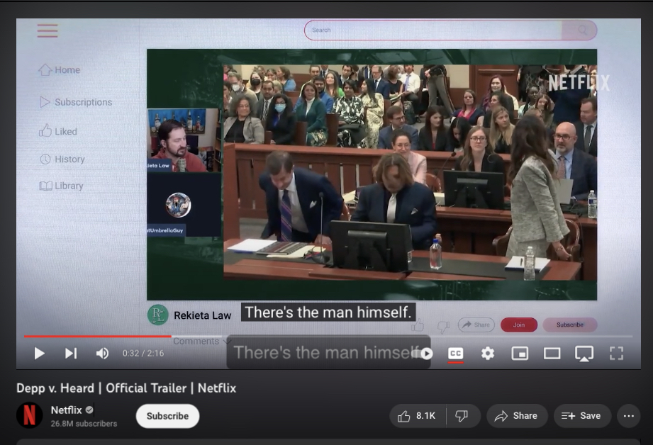The height and width of the screenshot is (445, 653).
Task: Select Subscriptions in the video's sidebar
Action: point(76,102)
